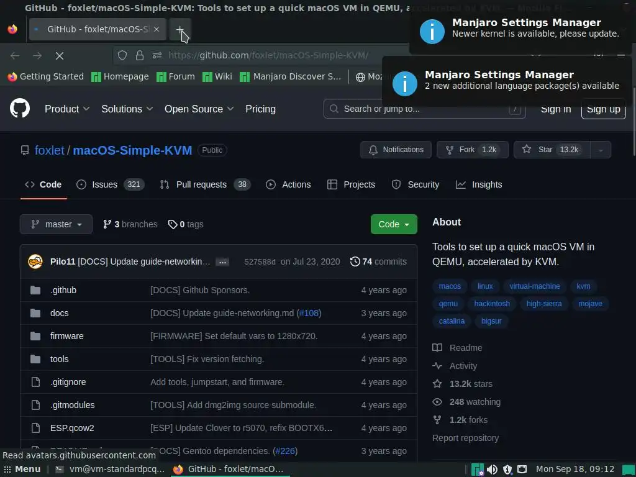The height and width of the screenshot is (477, 636).
Task: Click the padlock site security icon
Action: [140, 55]
